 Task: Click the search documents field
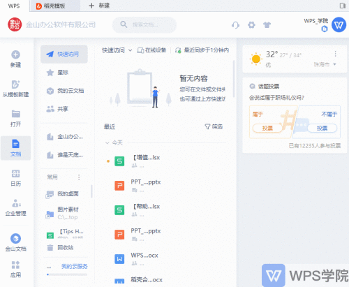tap(144, 24)
